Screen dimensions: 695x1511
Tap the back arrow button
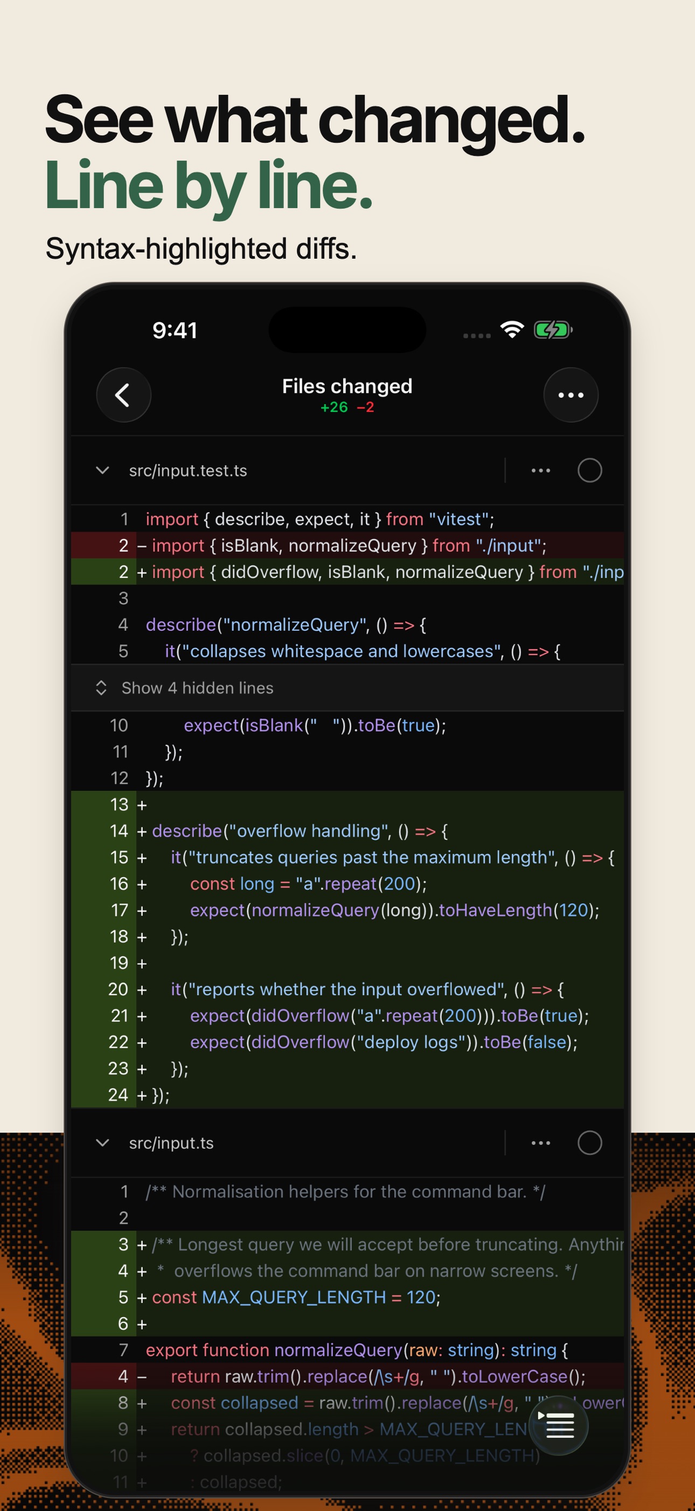[124, 395]
